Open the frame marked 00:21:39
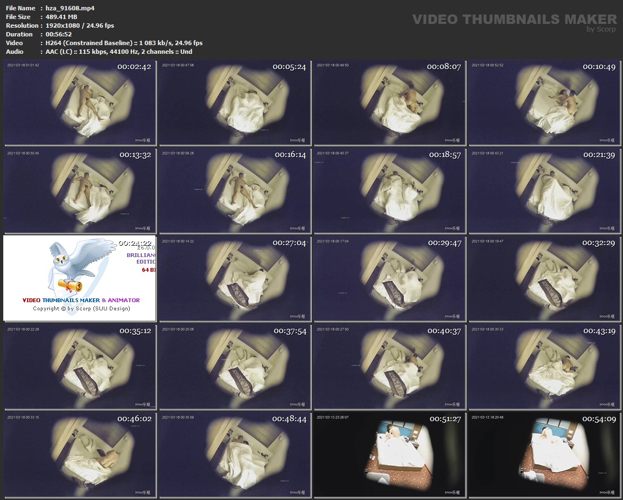The height and width of the screenshot is (500, 623). click(544, 191)
